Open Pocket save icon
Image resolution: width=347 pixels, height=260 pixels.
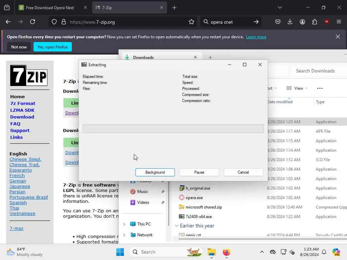[x=278, y=22]
